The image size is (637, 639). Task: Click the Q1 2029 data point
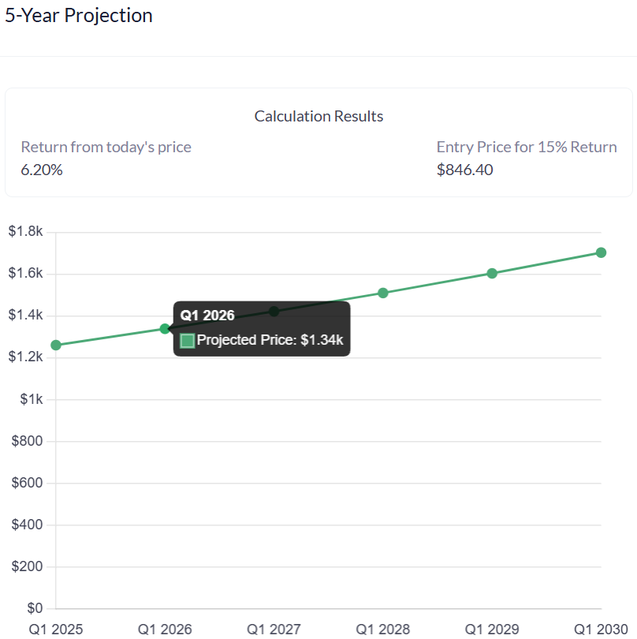[492, 274]
